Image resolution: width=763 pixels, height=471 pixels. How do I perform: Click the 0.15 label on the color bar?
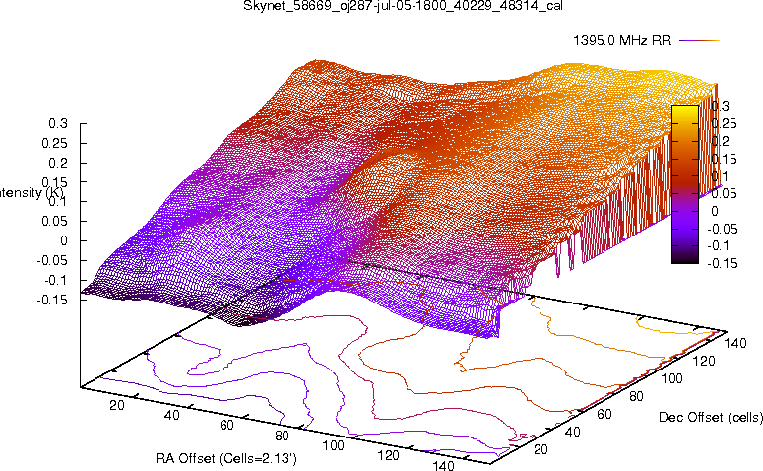725,160
